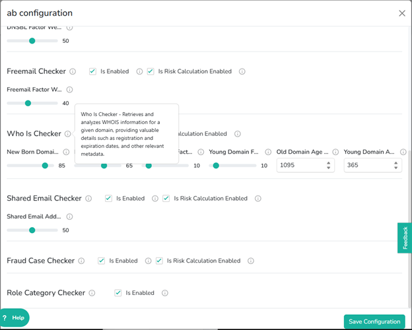Open the Feedback side tab

coord(405,238)
